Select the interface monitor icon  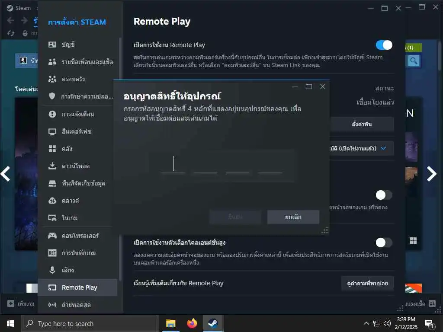point(52,131)
